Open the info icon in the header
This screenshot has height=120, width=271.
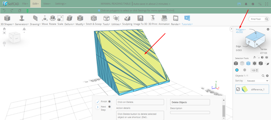(253, 4)
